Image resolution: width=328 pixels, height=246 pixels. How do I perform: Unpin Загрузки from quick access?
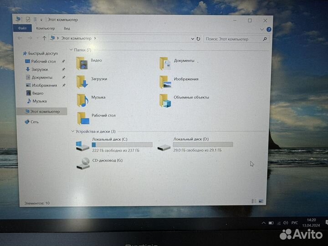63,69
